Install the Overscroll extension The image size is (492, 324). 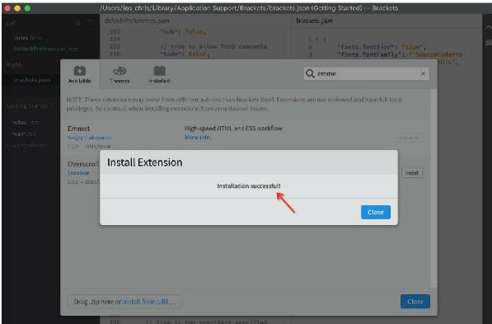[x=412, y=173]
